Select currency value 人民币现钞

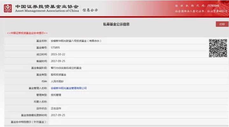coord(57,81)
